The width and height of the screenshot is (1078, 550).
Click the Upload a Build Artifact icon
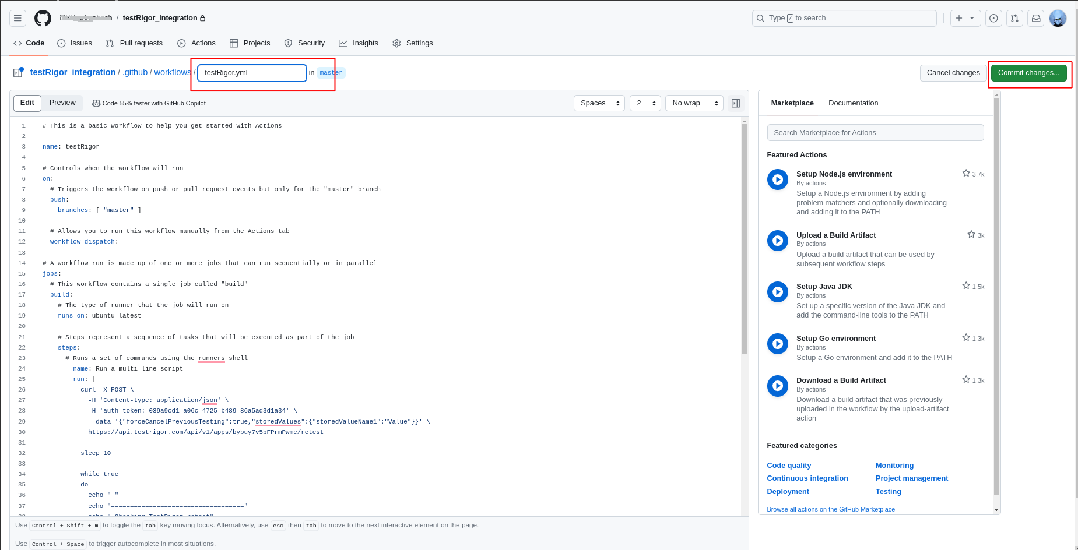click(777, 241)
